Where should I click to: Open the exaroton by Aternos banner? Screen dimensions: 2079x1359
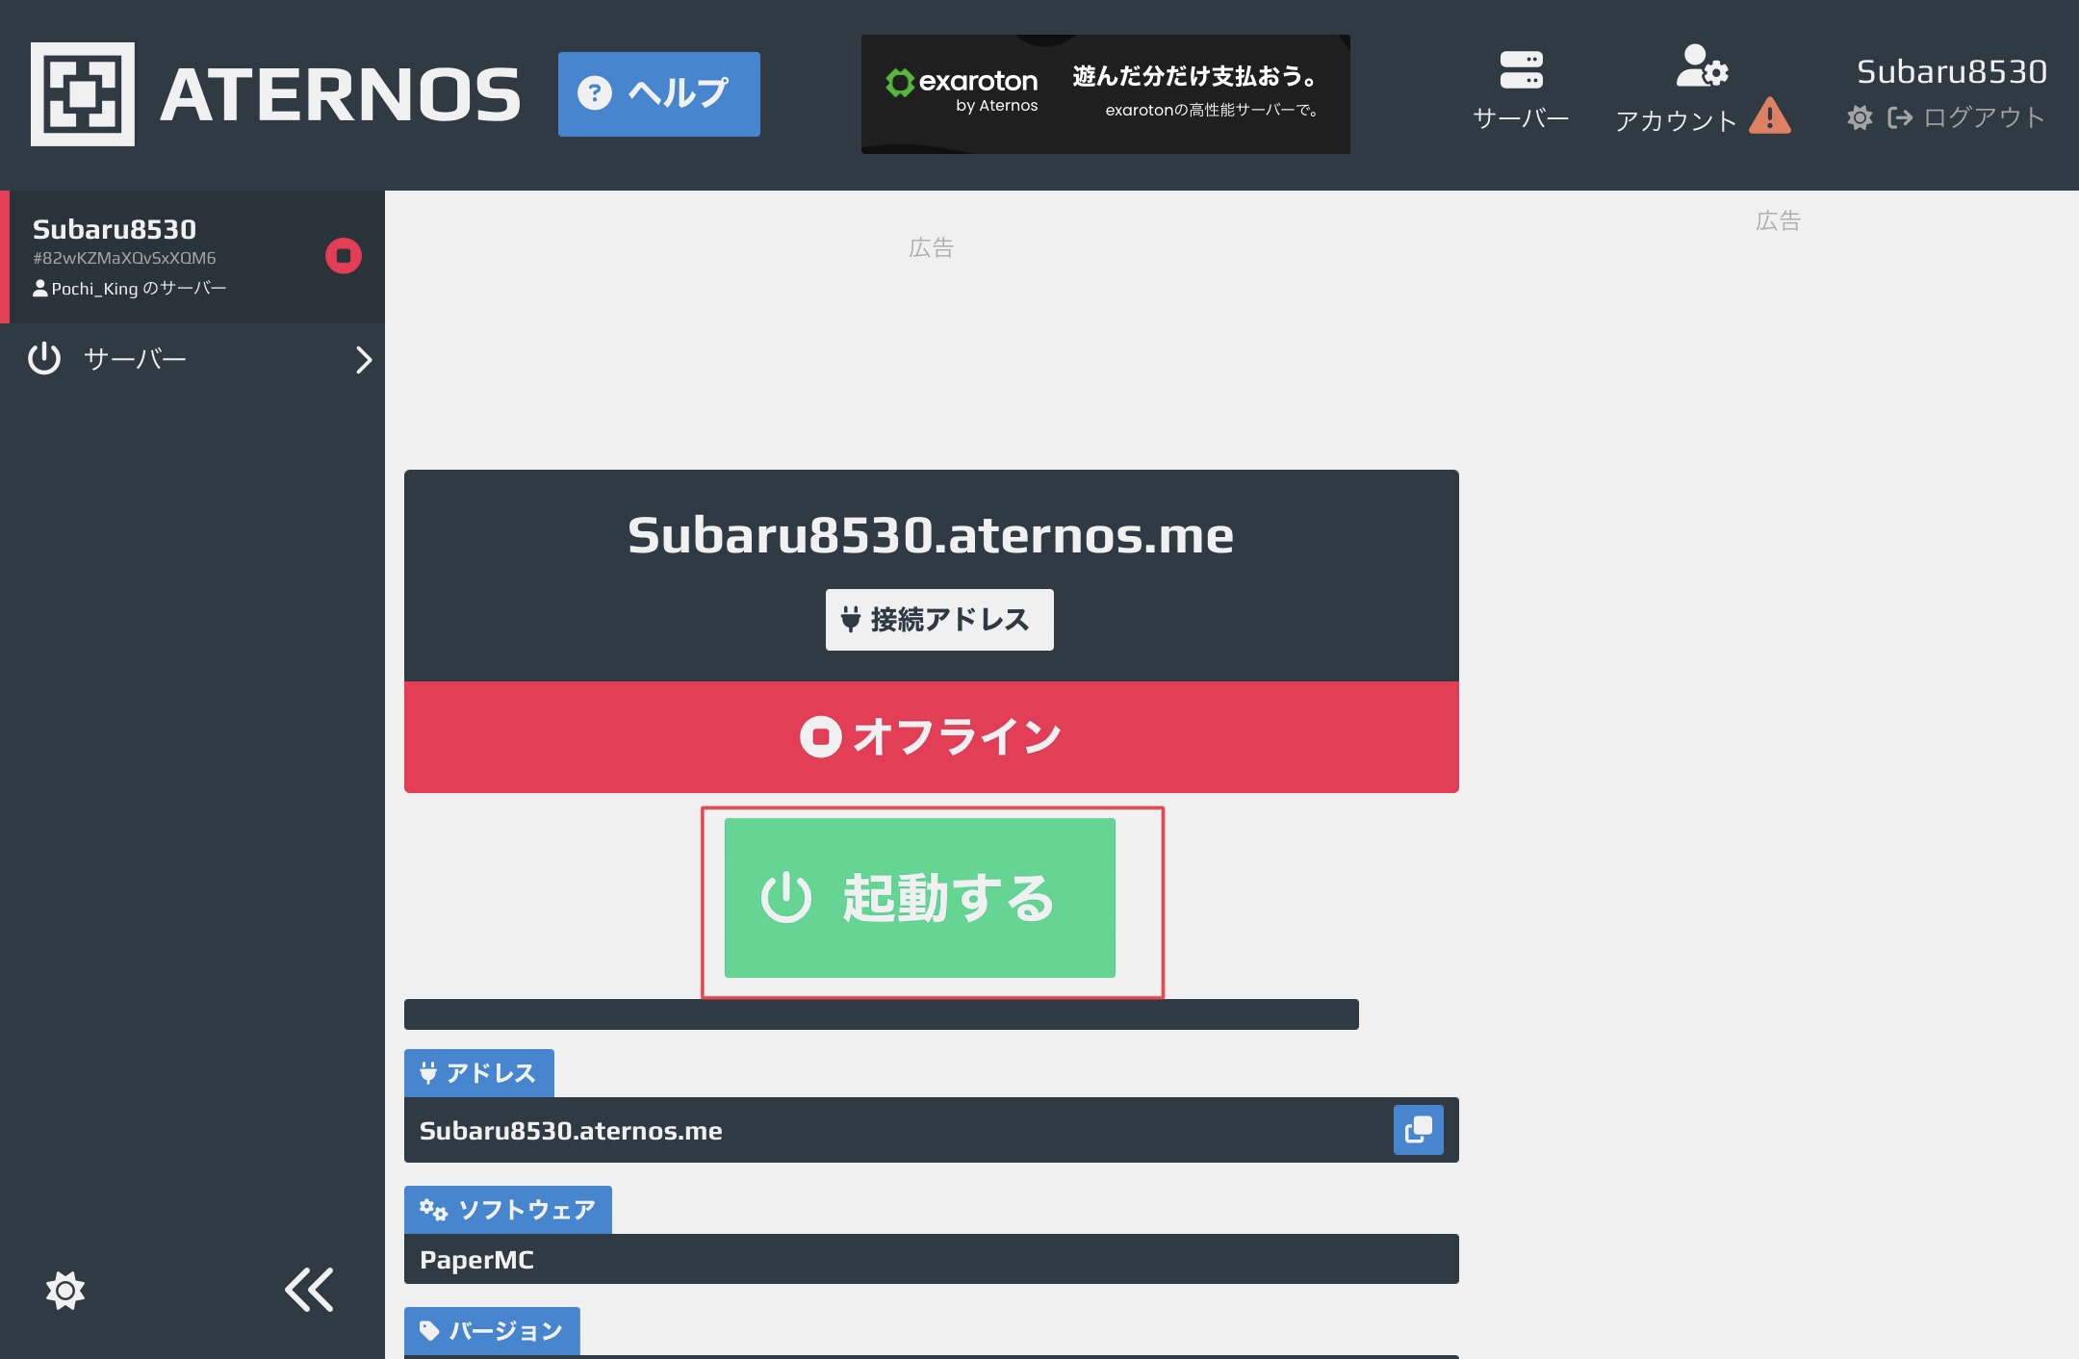click(x=1106, y=94)
